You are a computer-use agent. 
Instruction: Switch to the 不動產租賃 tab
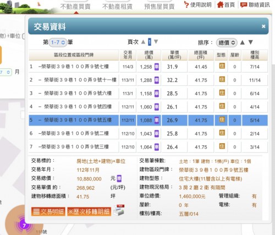[x=117, y=7]
